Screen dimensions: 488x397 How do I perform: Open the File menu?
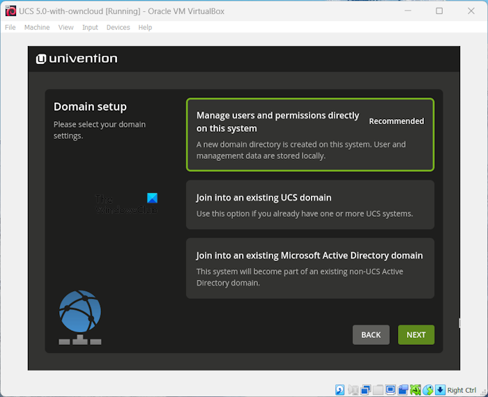[10, 27]
